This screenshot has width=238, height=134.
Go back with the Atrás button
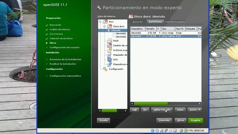point(180,120)
